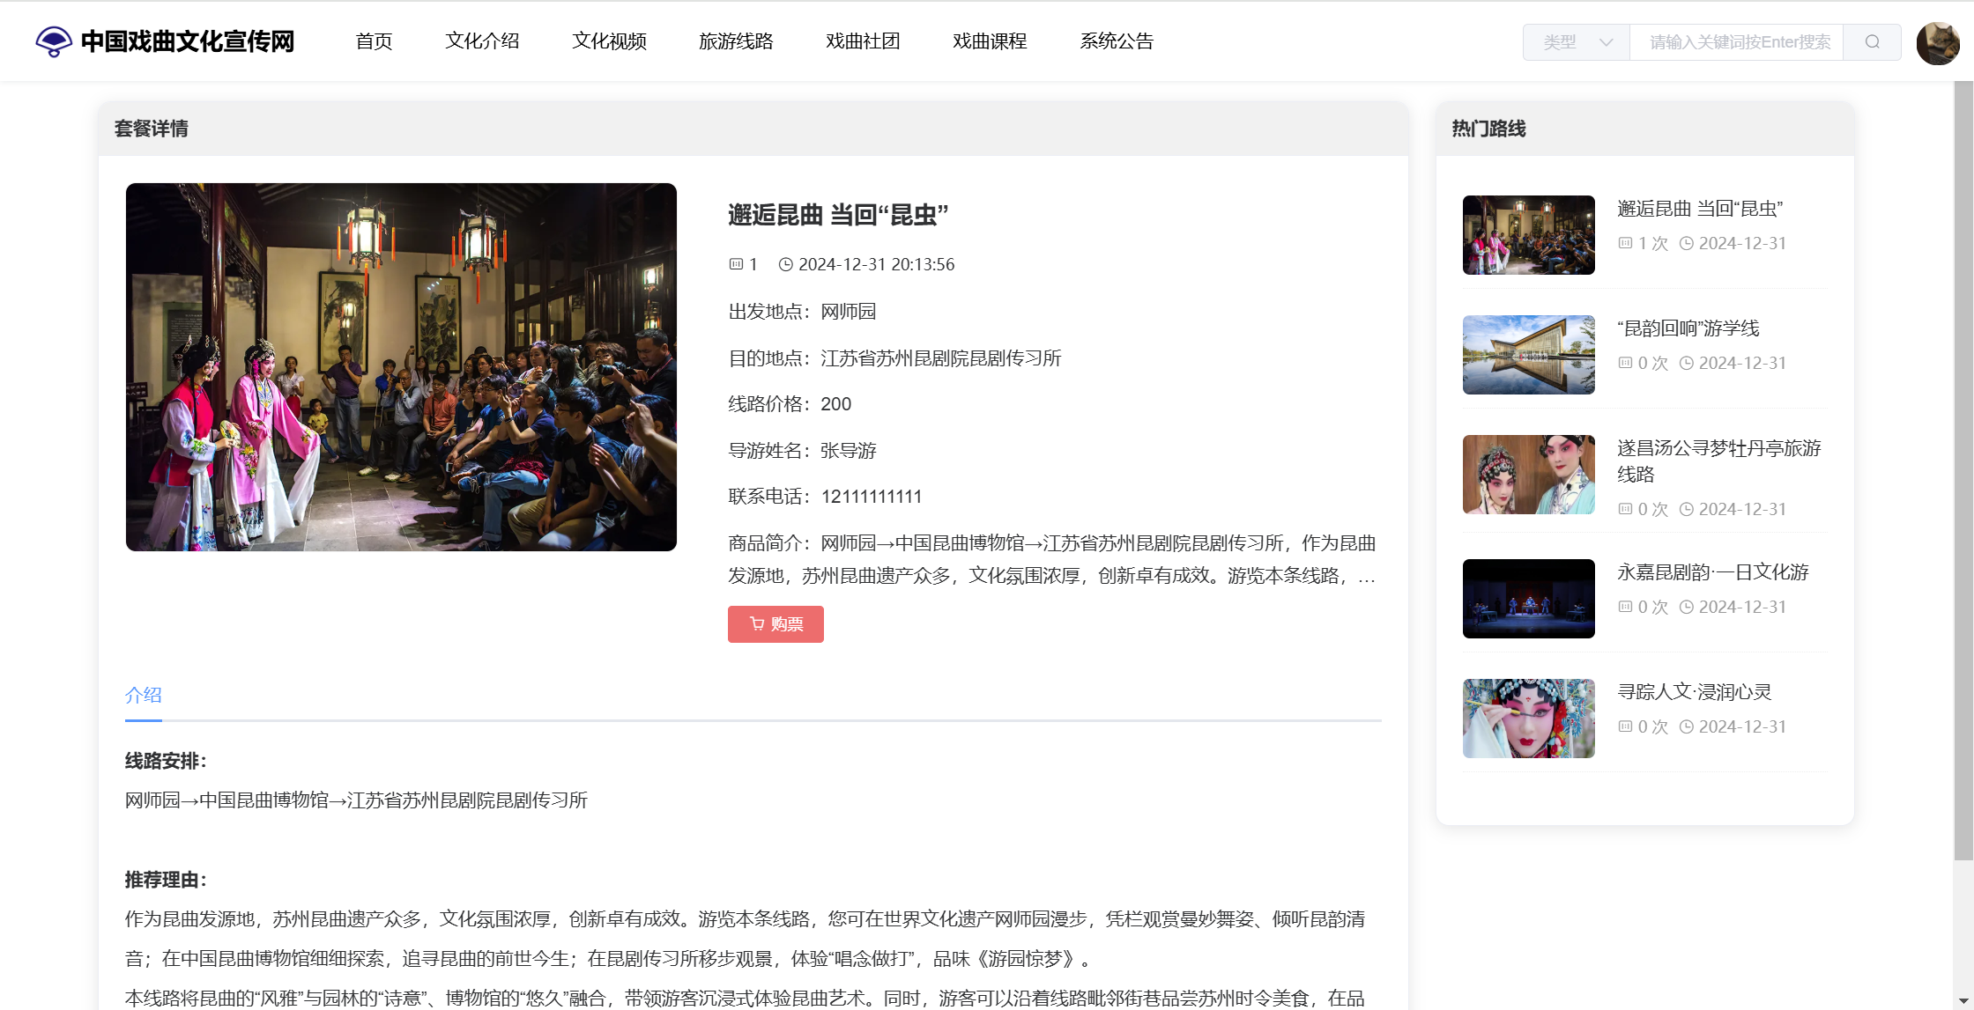The image size is (1974, 1010).
Task: Click the cart icon on 购票 button
Action: click(x=756, y=623)
